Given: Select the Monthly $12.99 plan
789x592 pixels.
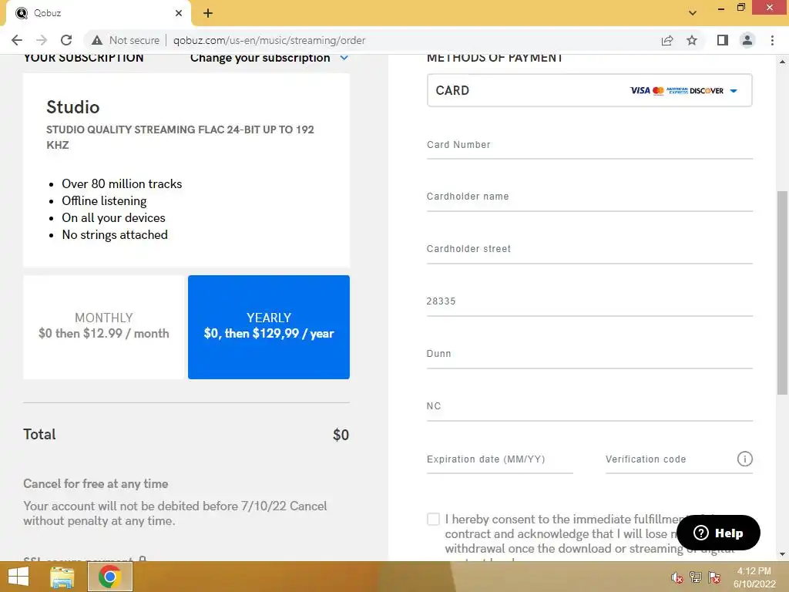Looking at the screenshot, I should (x=104, y=327).
